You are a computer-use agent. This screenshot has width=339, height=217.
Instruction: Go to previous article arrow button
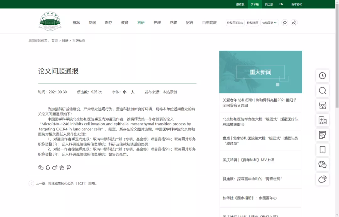tap(31, 184)
